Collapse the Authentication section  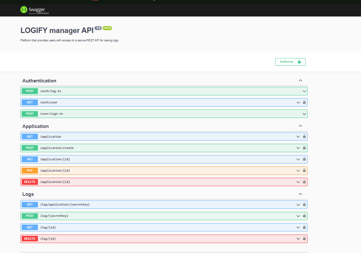click(300, 81)
